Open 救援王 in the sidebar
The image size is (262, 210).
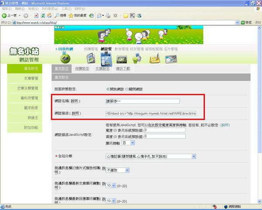tap(24, 118)
